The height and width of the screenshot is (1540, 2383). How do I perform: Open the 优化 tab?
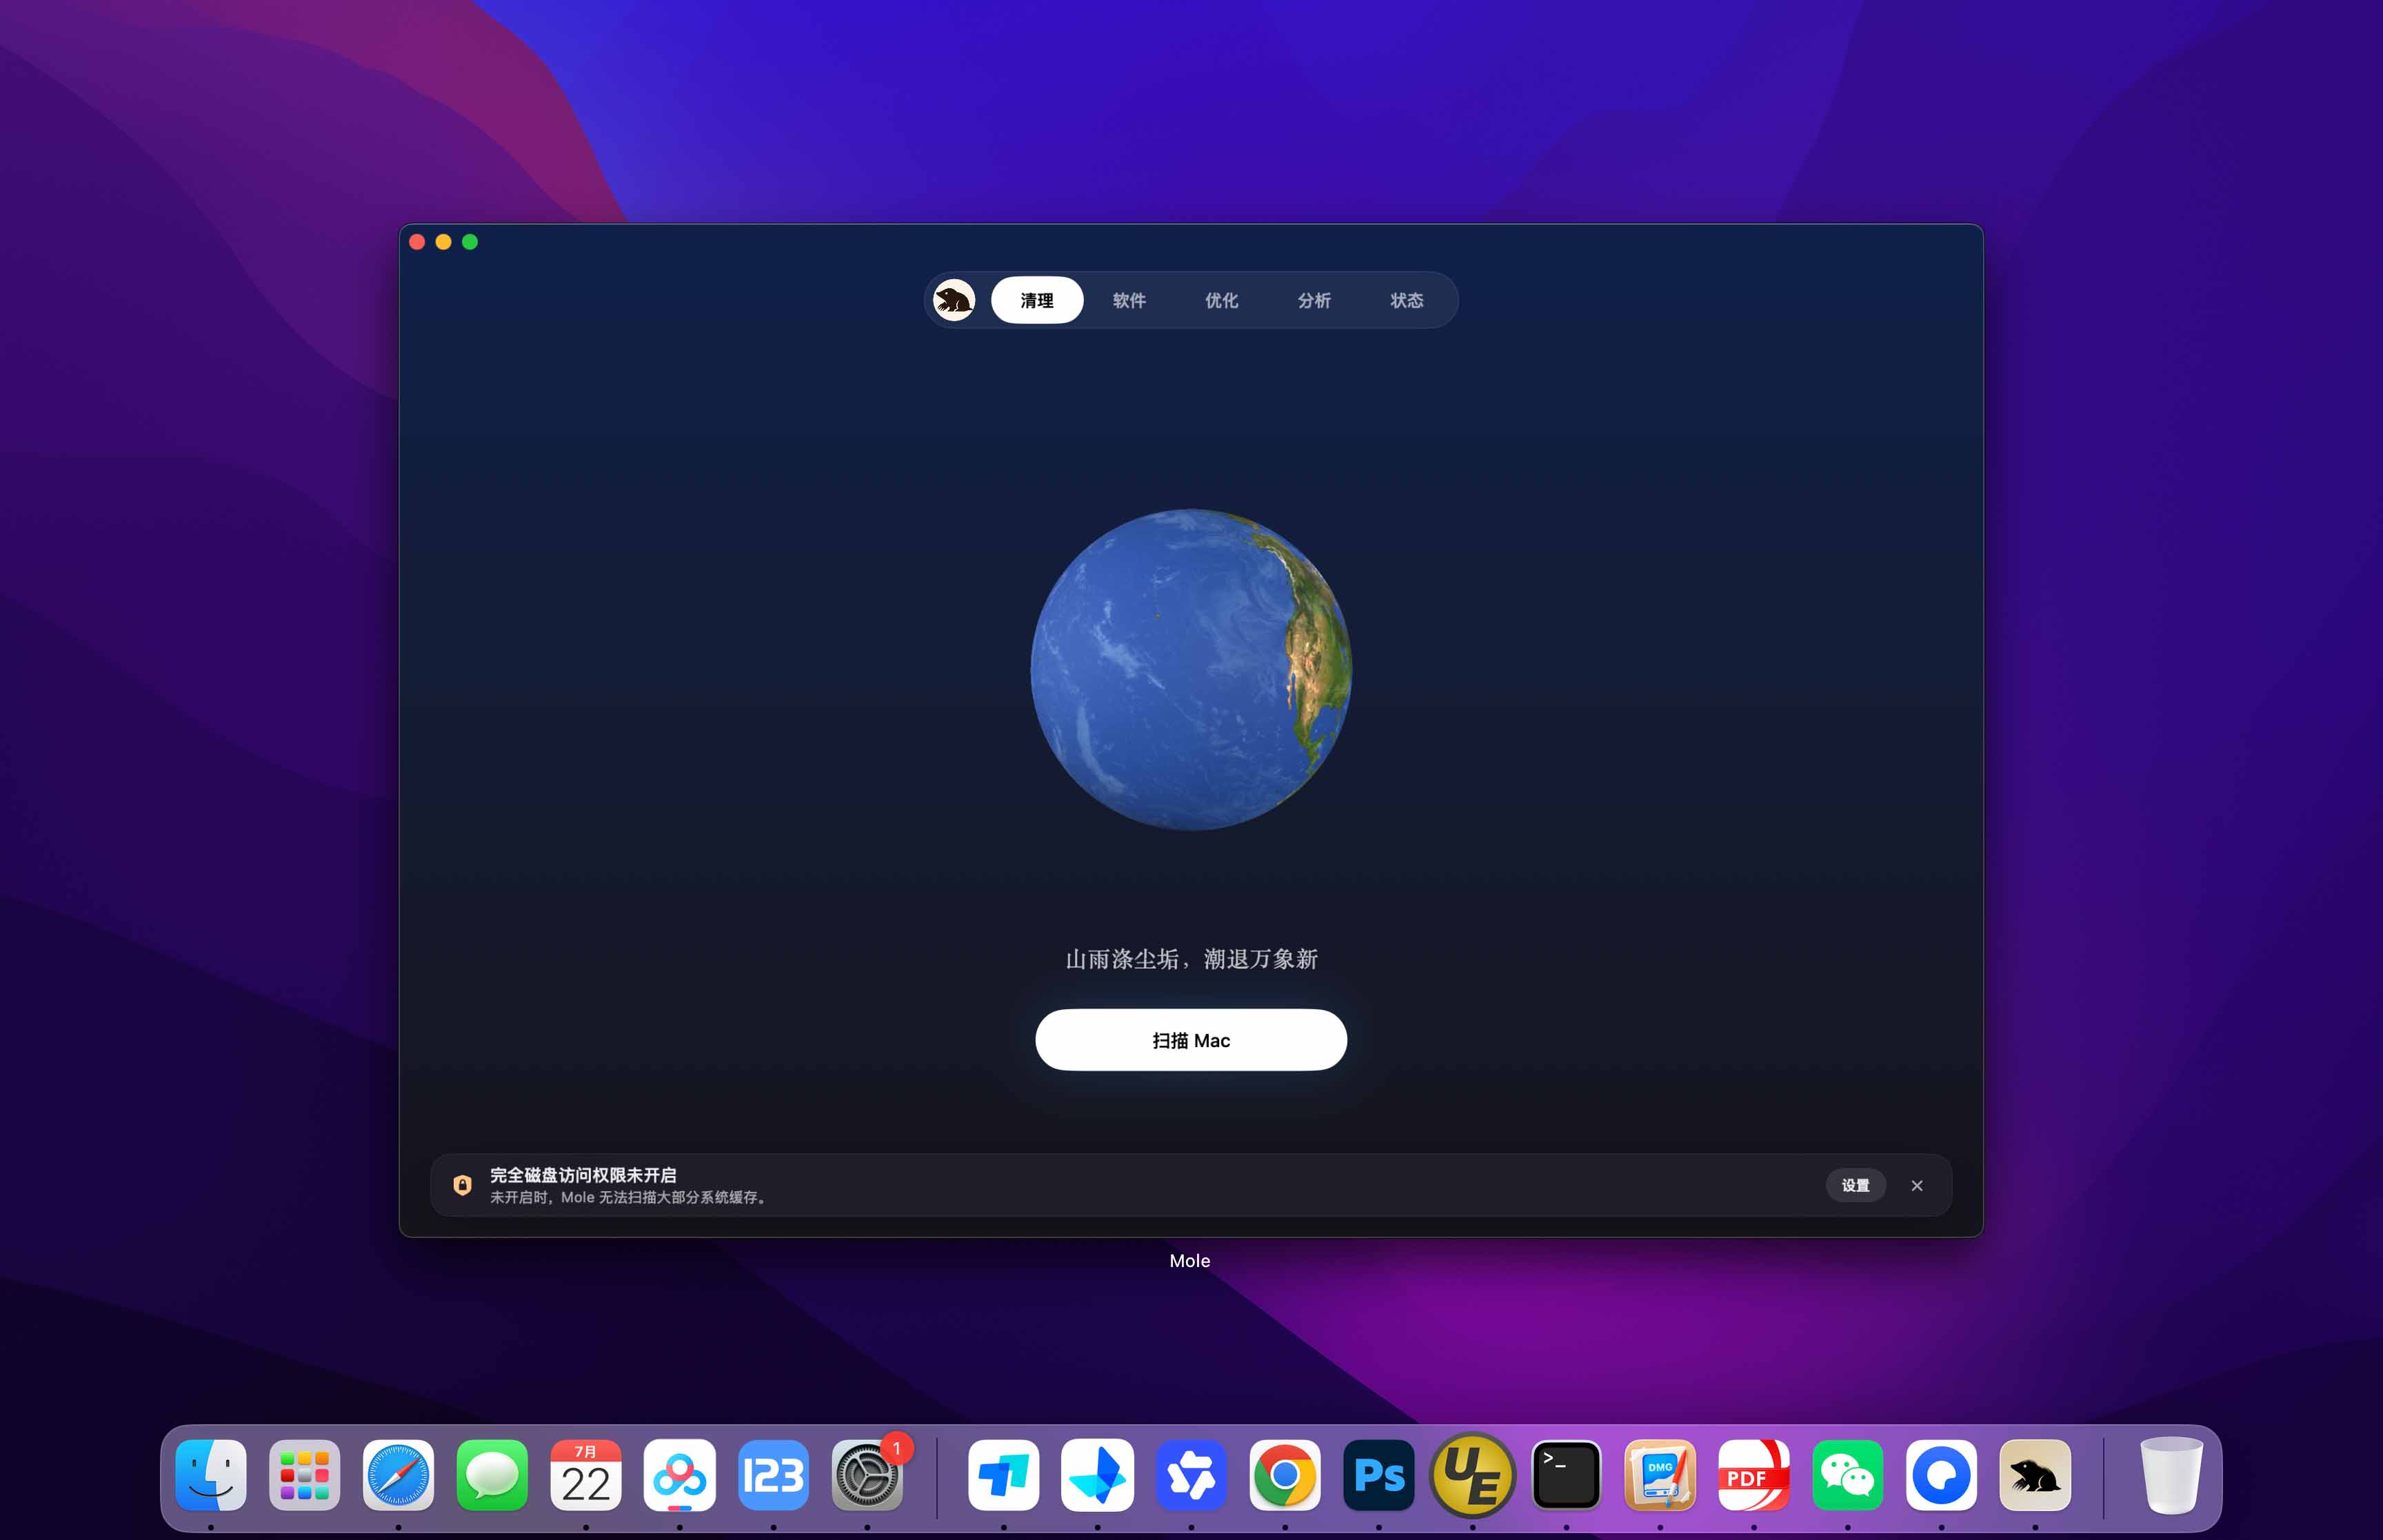[x=1221, y=300]
